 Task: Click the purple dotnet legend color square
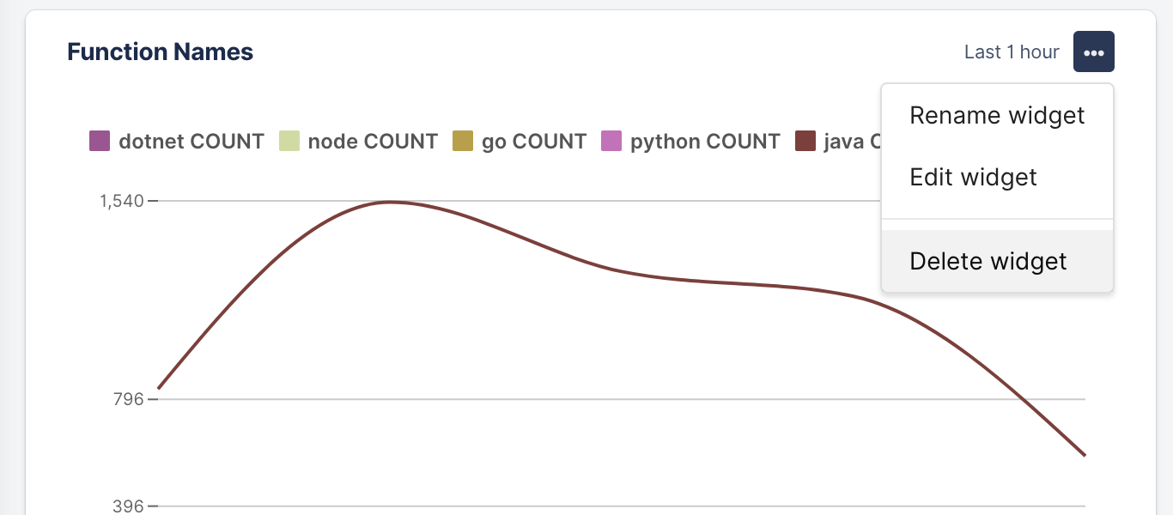click(x=100, y=141)
